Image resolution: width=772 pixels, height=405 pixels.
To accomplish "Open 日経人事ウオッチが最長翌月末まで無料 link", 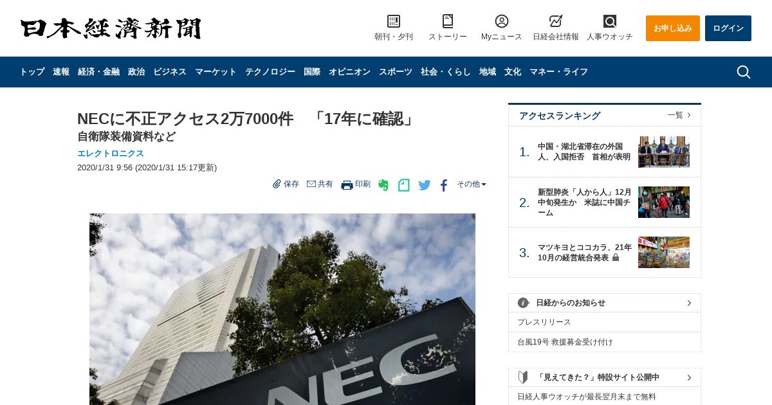I will [x=587, y=397].
